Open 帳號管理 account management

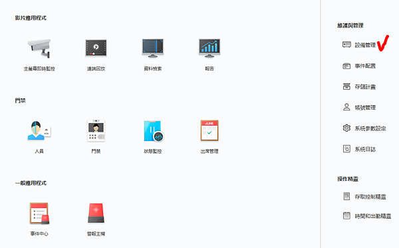point(359,107)
